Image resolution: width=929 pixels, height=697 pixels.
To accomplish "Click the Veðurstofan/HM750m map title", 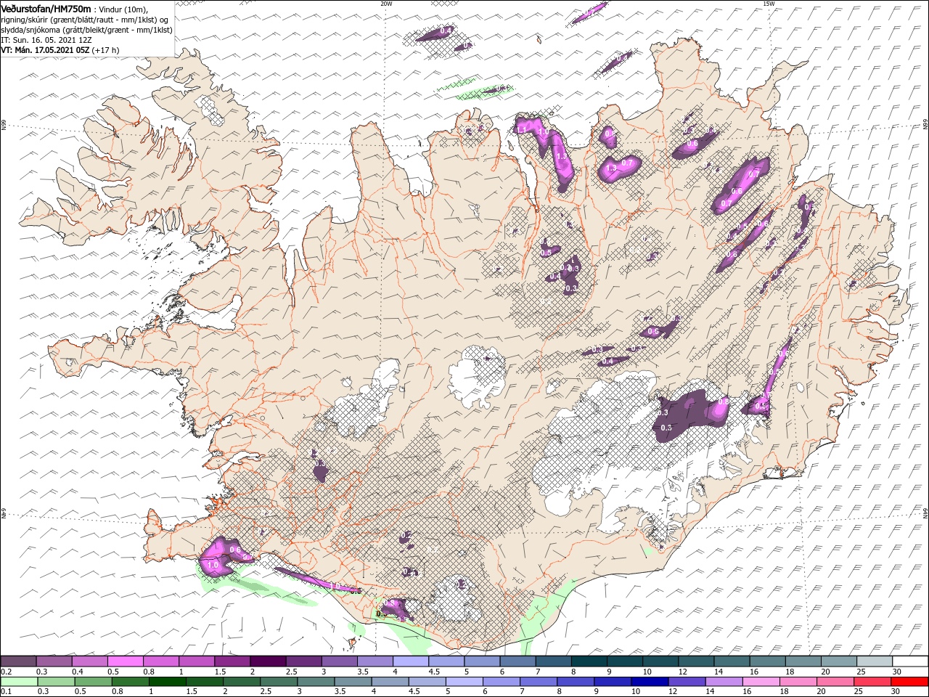I will point(46,8).
